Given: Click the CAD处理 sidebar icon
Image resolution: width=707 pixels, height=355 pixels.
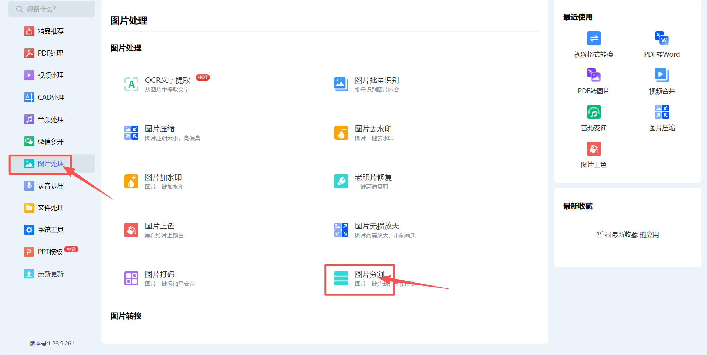Looking at the screenshot, I should 29,97.
